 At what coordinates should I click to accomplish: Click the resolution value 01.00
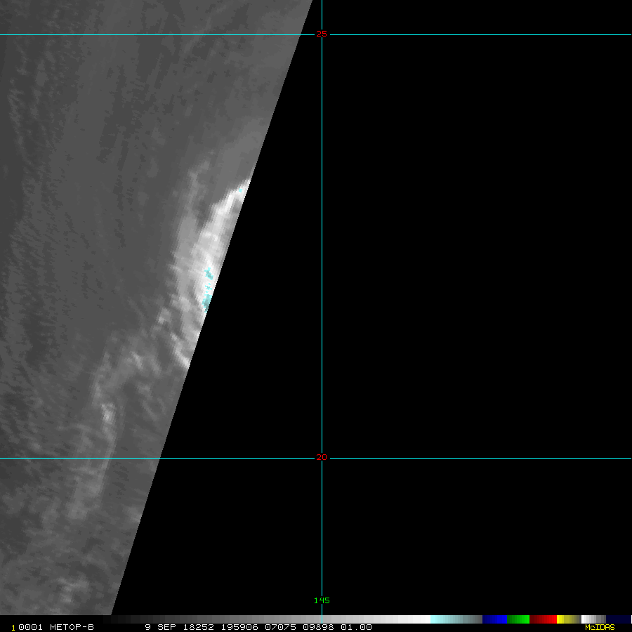356,627
